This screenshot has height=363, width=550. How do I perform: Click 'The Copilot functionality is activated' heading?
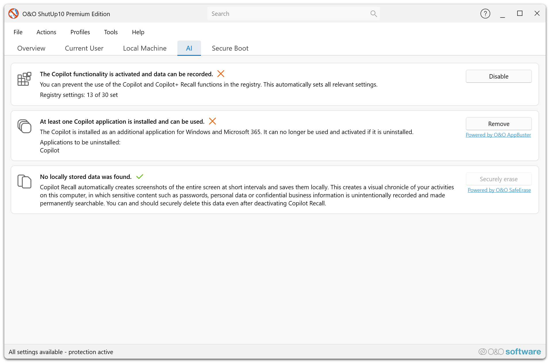[127, 74]
